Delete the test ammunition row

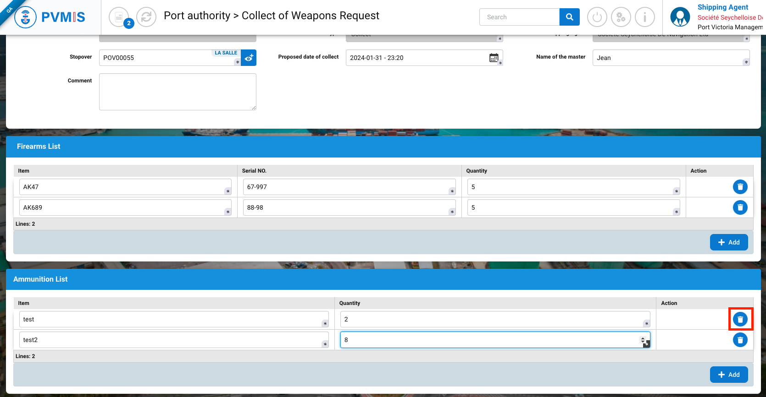click(x=740, y=319)
